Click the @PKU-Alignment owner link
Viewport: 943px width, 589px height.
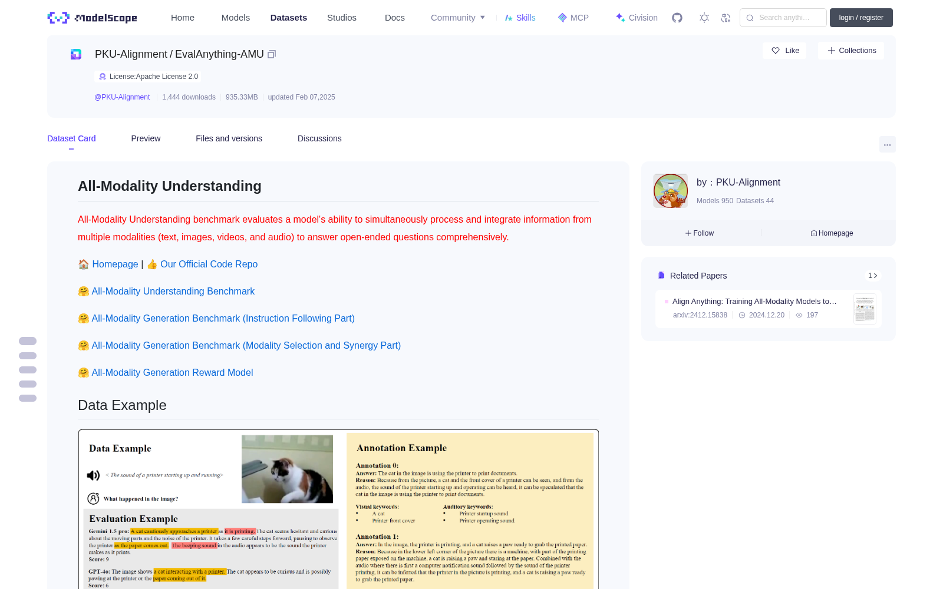click(122, 97)
